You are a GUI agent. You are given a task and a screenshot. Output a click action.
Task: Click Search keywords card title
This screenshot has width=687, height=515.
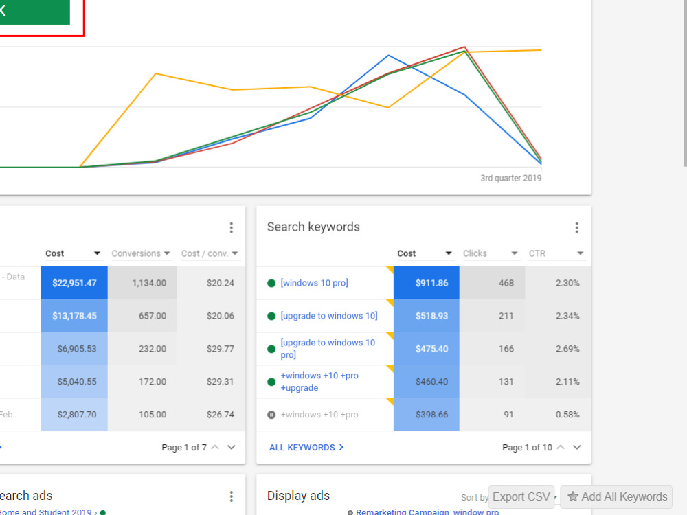coord(313,227)
